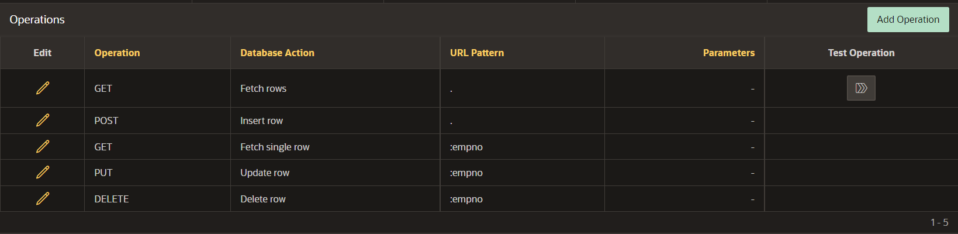This screenshot has height=234, width=958.
Task: Sort by the Operation column header
Action: point(117,53)
